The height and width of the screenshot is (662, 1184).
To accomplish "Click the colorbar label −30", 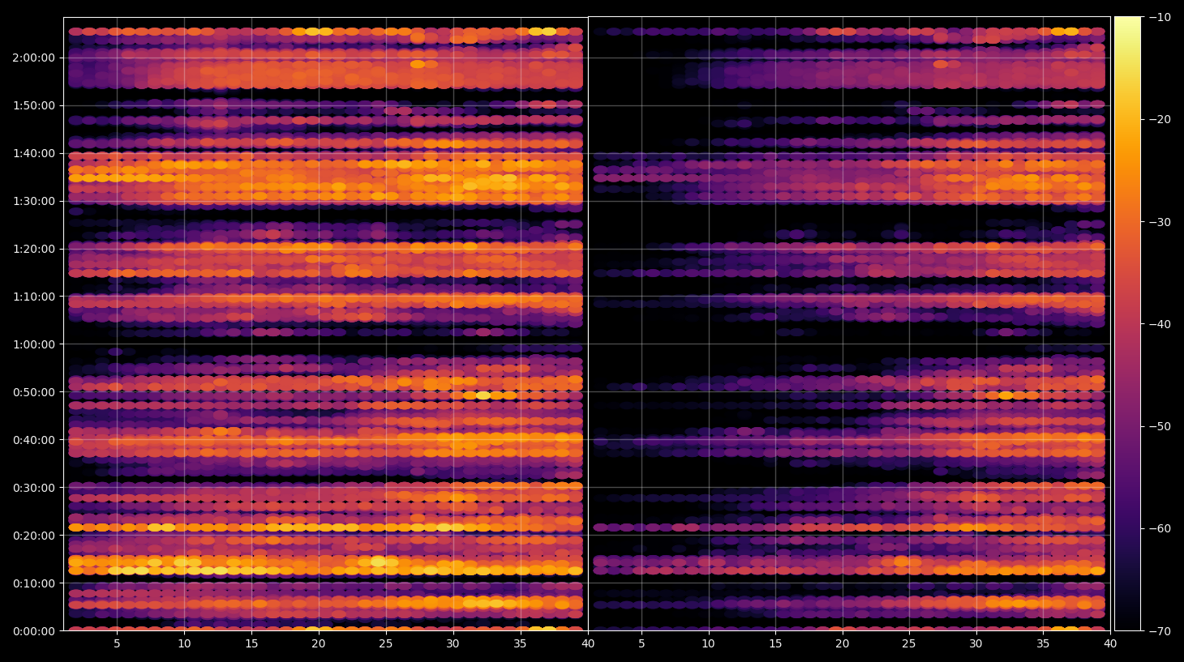I will [1160, 222].
